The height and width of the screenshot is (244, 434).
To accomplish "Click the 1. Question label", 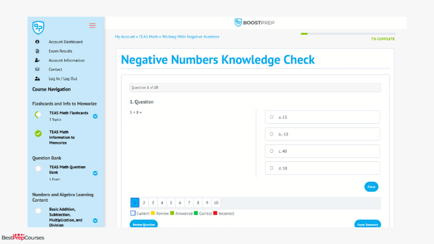I will 141,102.
